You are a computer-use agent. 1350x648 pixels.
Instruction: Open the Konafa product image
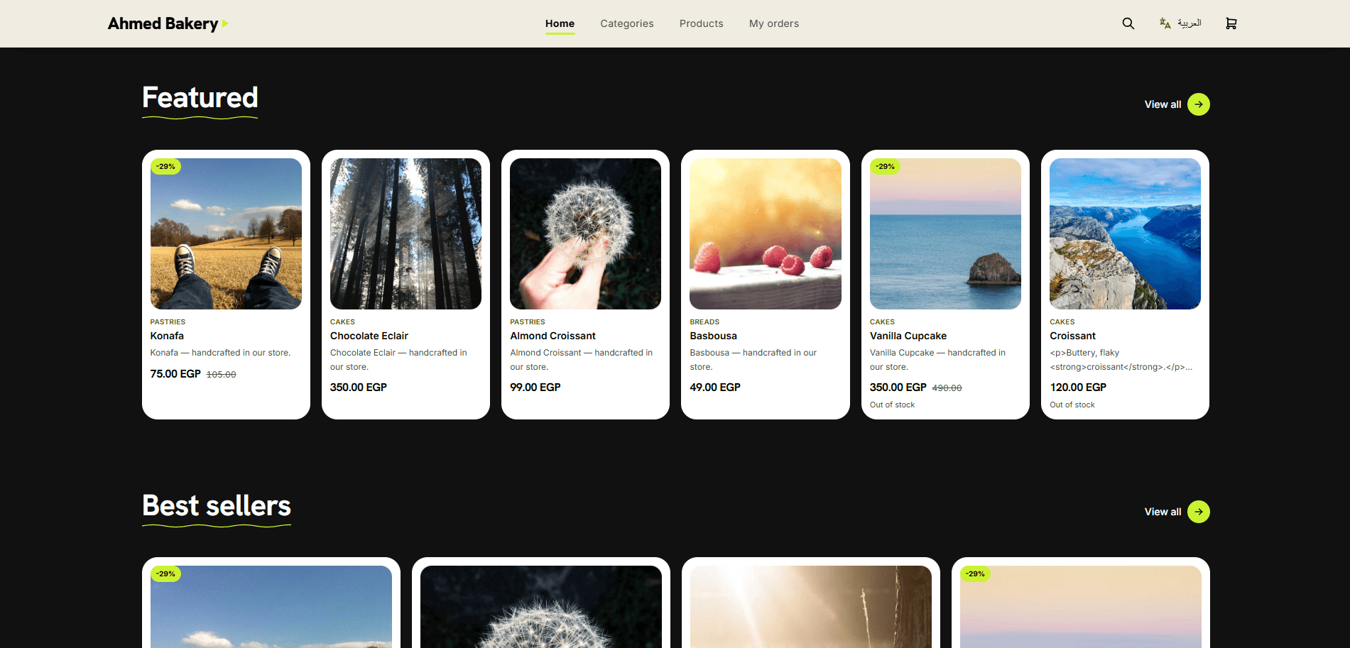226,234
